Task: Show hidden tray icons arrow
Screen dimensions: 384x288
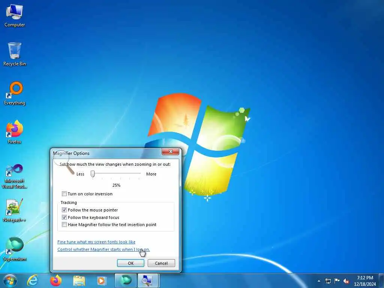Action: 319,281
